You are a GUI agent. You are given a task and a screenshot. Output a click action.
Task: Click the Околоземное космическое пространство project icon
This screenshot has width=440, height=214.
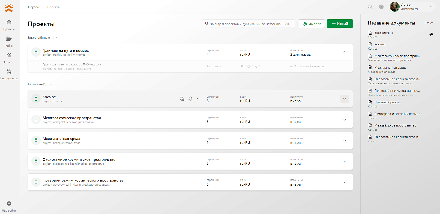pyautogui.click(x=36, y=161)
